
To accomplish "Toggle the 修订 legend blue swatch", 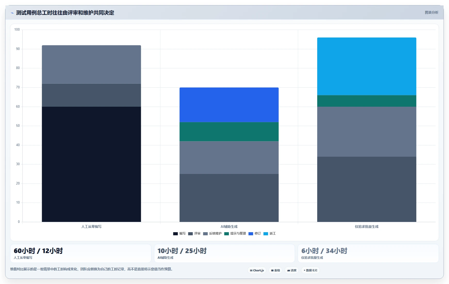I will tap(251, 234).
